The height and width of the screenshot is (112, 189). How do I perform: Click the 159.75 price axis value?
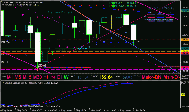(185, 35)
